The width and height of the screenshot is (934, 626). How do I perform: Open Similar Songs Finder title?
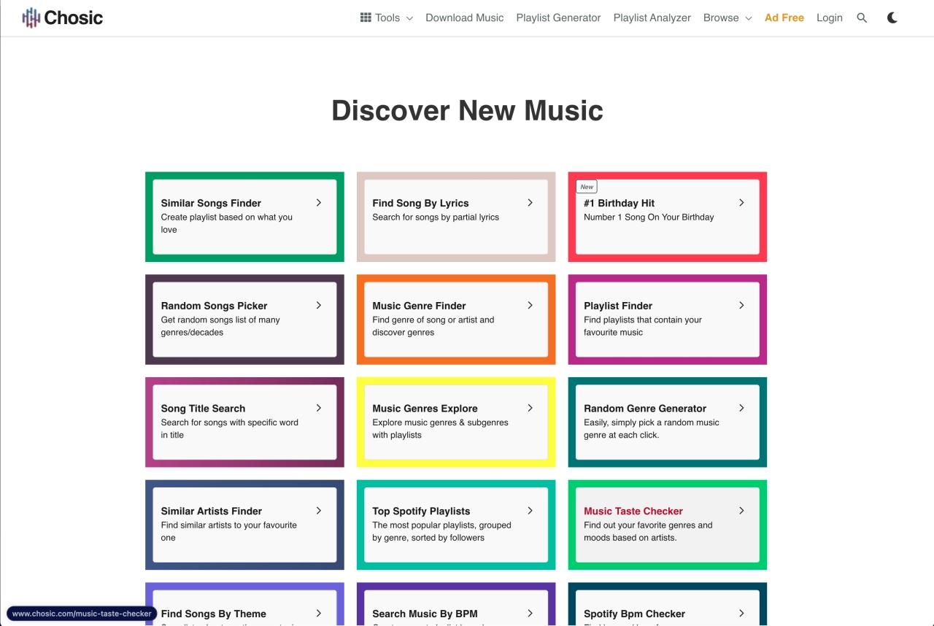point(211,204)
